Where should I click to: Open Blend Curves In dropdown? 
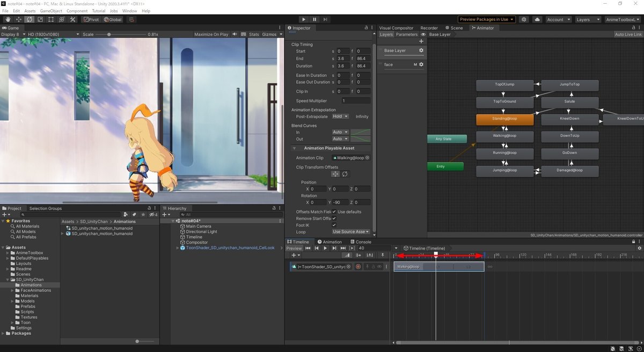(x=340, y=132)
